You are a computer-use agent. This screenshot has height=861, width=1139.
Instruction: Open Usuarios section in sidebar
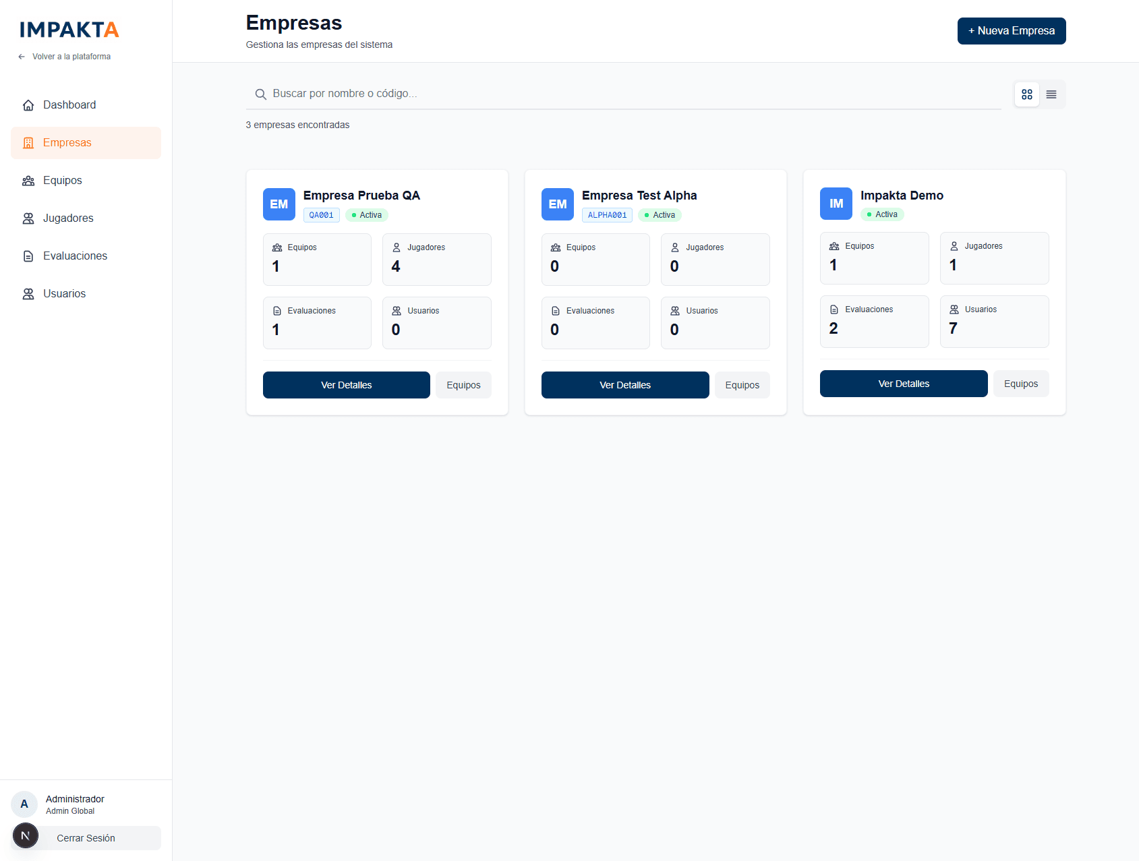tap(64, 294)
